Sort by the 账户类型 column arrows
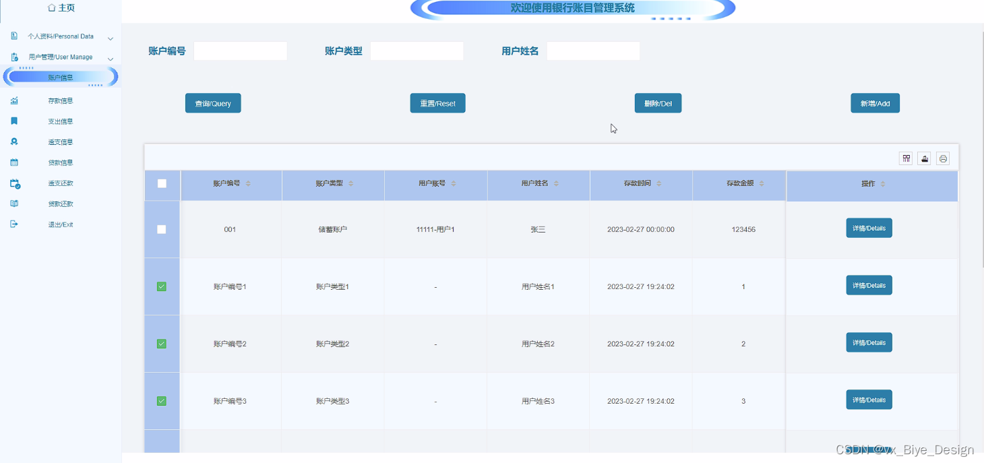 tap(350, 184)
